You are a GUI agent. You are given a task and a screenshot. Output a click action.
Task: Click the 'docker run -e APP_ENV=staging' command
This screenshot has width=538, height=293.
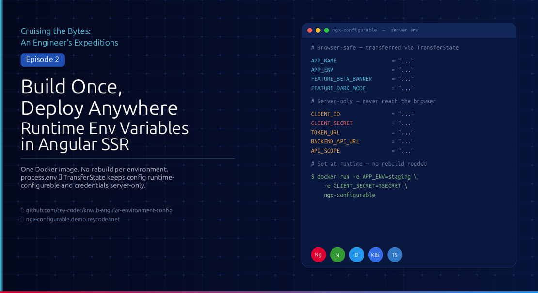coord(364,177)
